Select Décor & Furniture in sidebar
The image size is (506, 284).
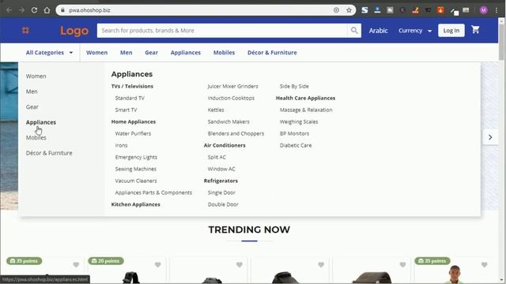[x=49, y=153]
